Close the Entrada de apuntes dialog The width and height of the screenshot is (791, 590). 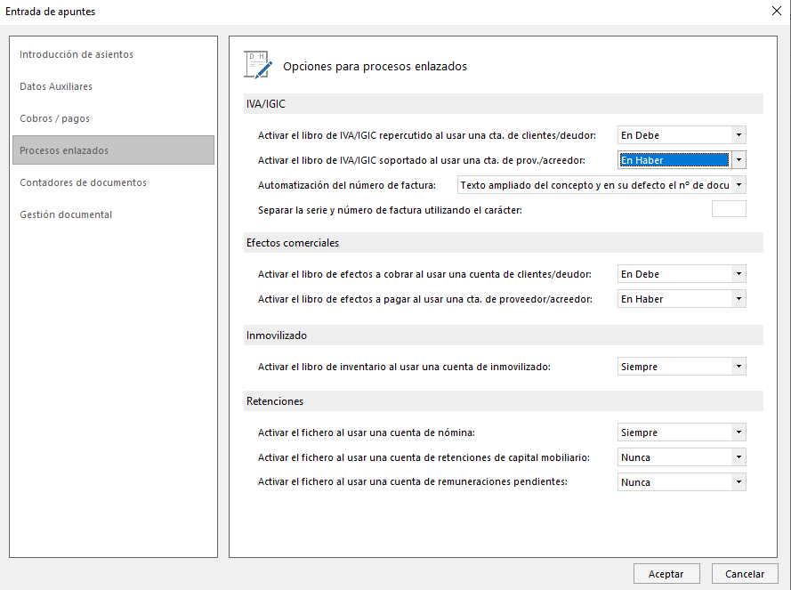coord(777,11)
